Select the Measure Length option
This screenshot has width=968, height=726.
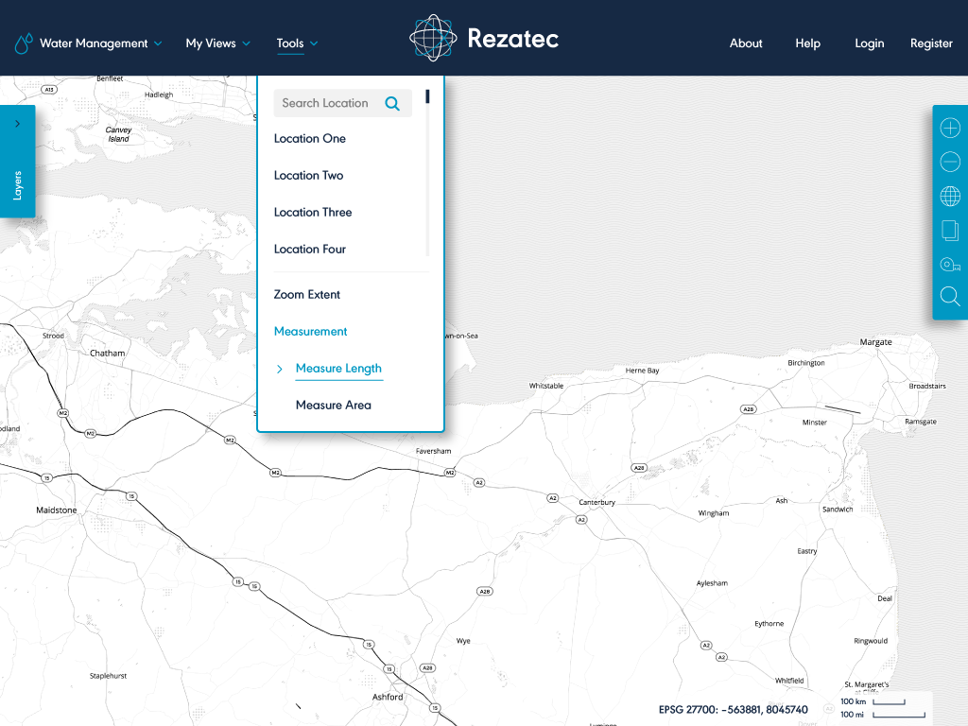point(339,369)
